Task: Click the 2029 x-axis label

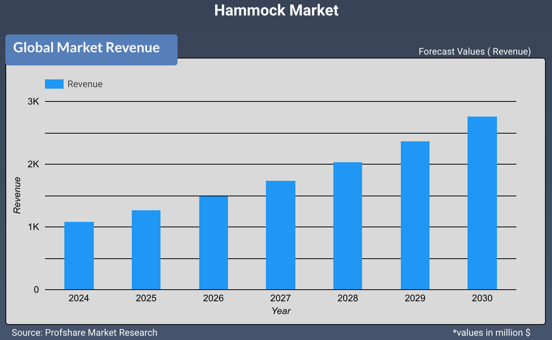Action: pyautogui.click(x=415, y=298)
